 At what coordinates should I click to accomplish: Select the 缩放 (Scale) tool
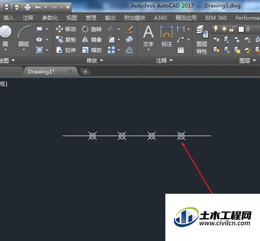92,50
